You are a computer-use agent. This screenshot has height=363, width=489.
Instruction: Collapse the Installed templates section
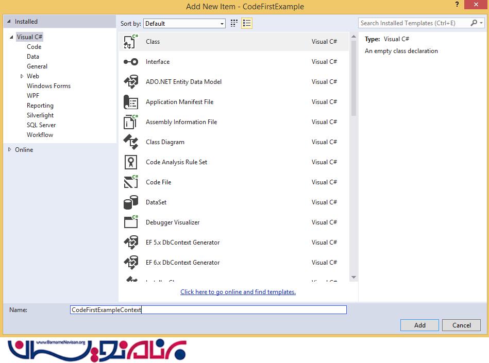click(x=9, y=22)
